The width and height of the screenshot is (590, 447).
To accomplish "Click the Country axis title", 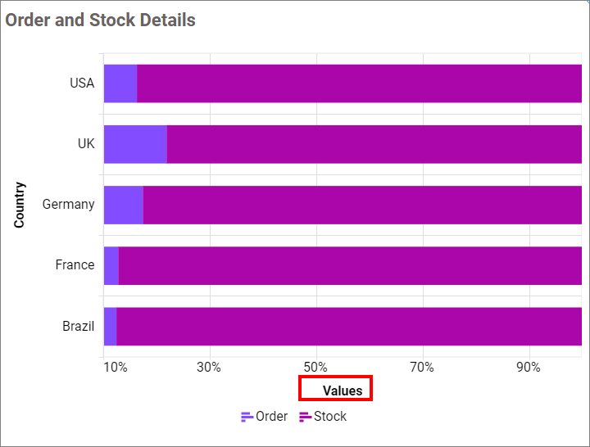I will [20, 205].
